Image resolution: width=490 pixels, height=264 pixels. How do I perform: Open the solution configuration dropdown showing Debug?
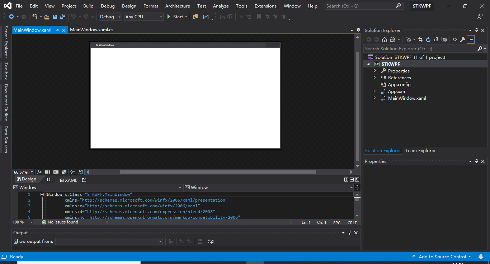point(110,16)
